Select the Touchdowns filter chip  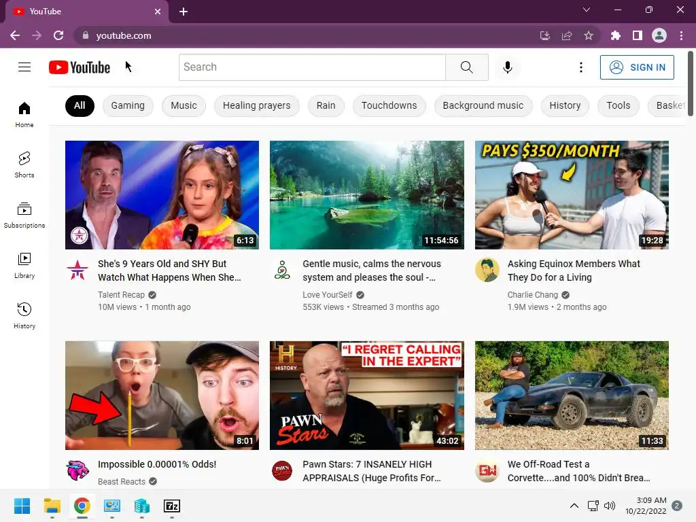click(389, 105)
